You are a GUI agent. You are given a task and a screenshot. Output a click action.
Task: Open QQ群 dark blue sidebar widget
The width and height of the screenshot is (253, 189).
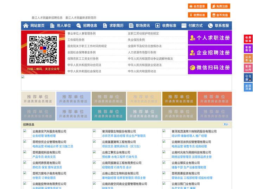[248, 78]
